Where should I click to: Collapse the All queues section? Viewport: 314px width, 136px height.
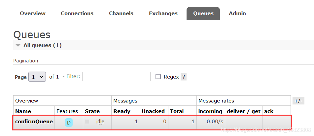point(18,45)
